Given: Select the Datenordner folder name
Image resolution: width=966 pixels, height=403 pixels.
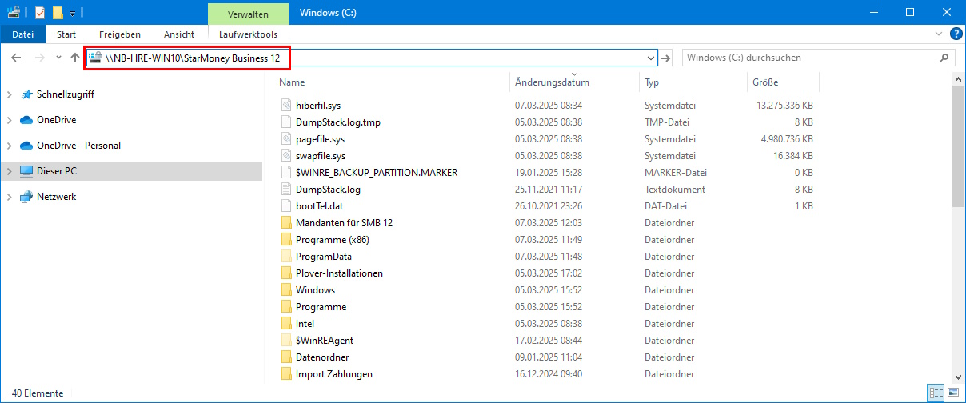Looking at the screenshot, I should point(322,357).
